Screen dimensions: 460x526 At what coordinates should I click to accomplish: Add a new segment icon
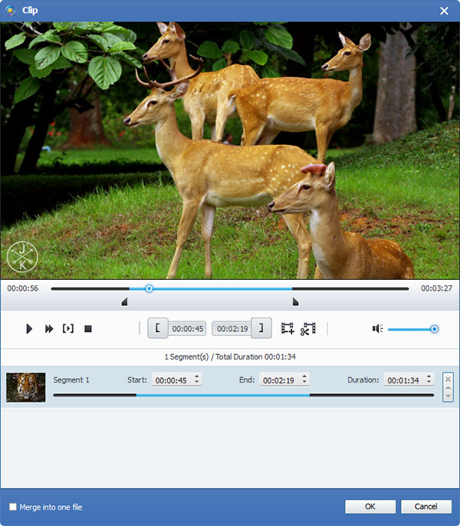point(287,328)
